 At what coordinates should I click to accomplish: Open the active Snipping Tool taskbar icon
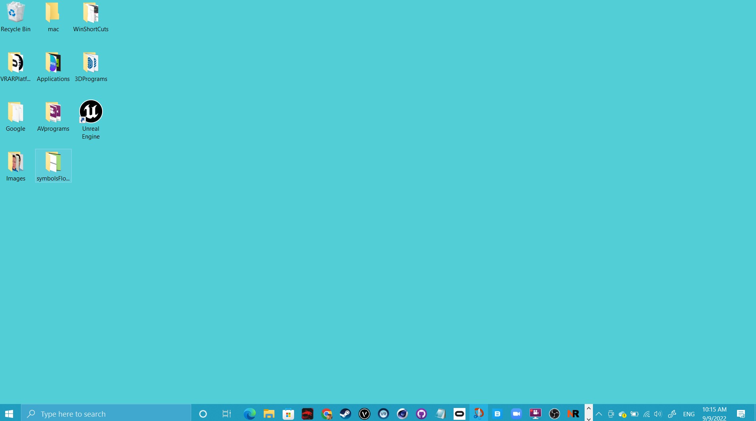tap(479, 413)
